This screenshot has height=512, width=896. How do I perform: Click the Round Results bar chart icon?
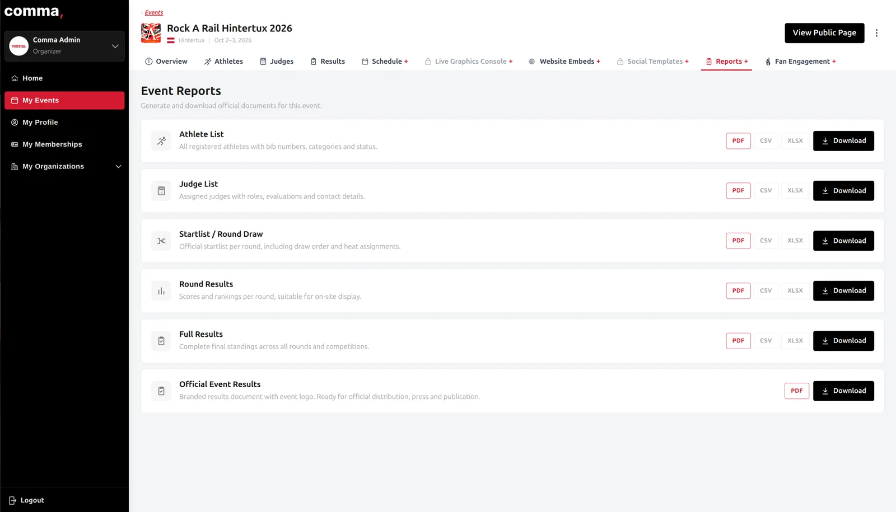[161, 291]
